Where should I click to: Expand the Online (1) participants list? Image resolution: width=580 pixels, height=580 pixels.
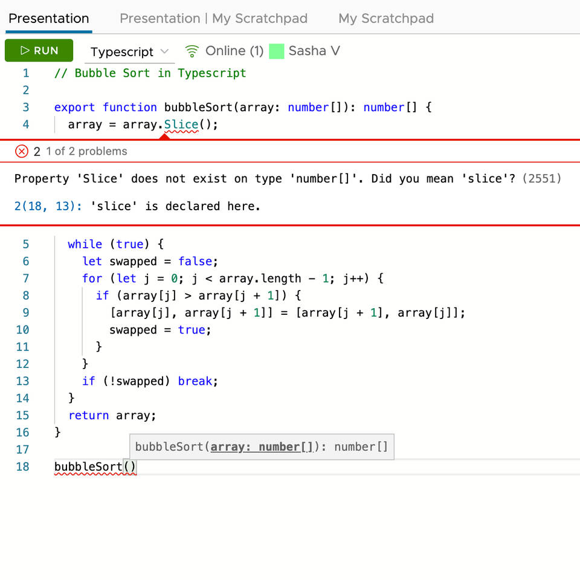(234, 51)
